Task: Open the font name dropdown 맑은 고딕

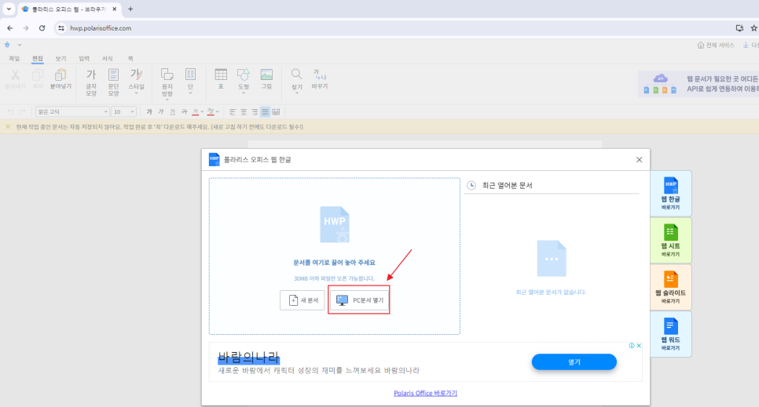Action: [x=72, y=111]
